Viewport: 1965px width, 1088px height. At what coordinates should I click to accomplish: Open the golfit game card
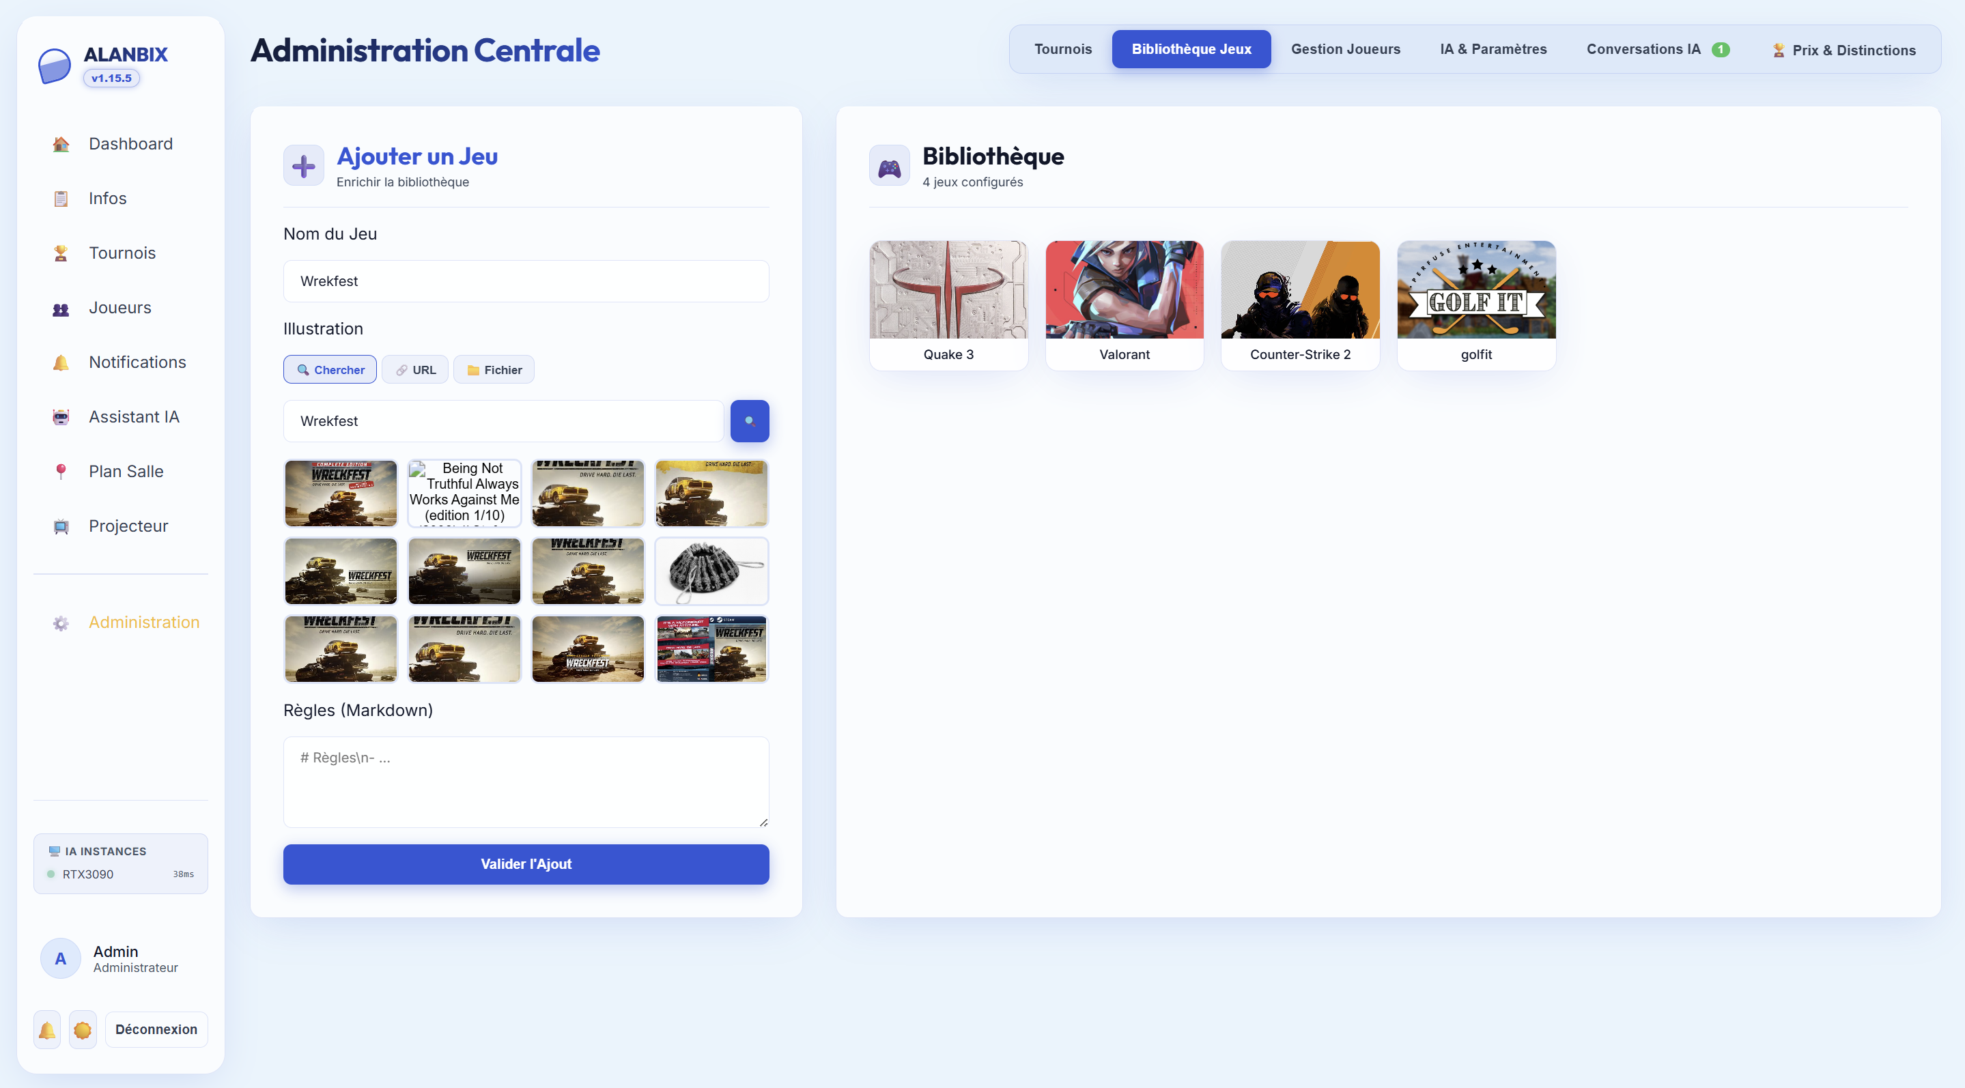tap(1476, 306)
